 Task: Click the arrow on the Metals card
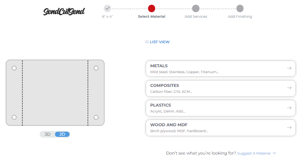(x=289, y=68)
